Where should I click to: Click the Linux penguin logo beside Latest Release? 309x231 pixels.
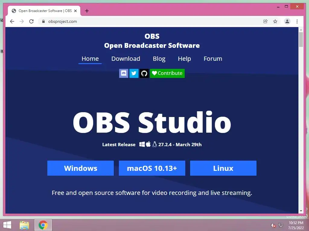click(x=155, y=144)
